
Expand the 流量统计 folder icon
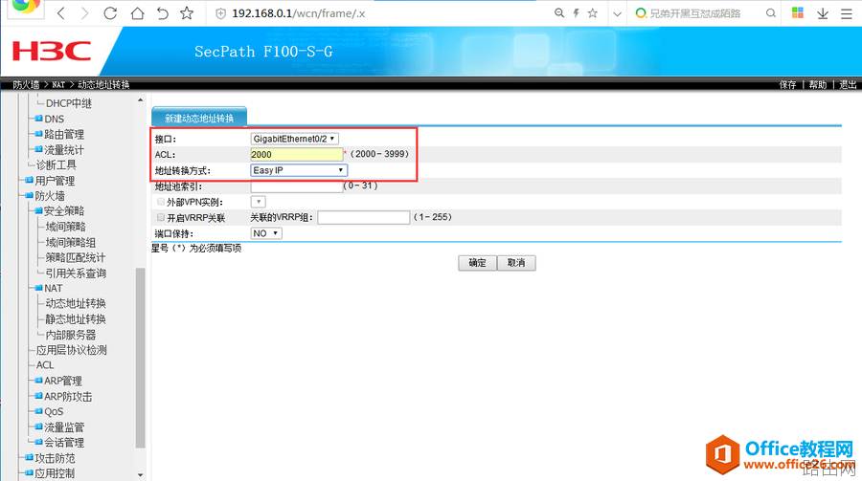(38, 149)
